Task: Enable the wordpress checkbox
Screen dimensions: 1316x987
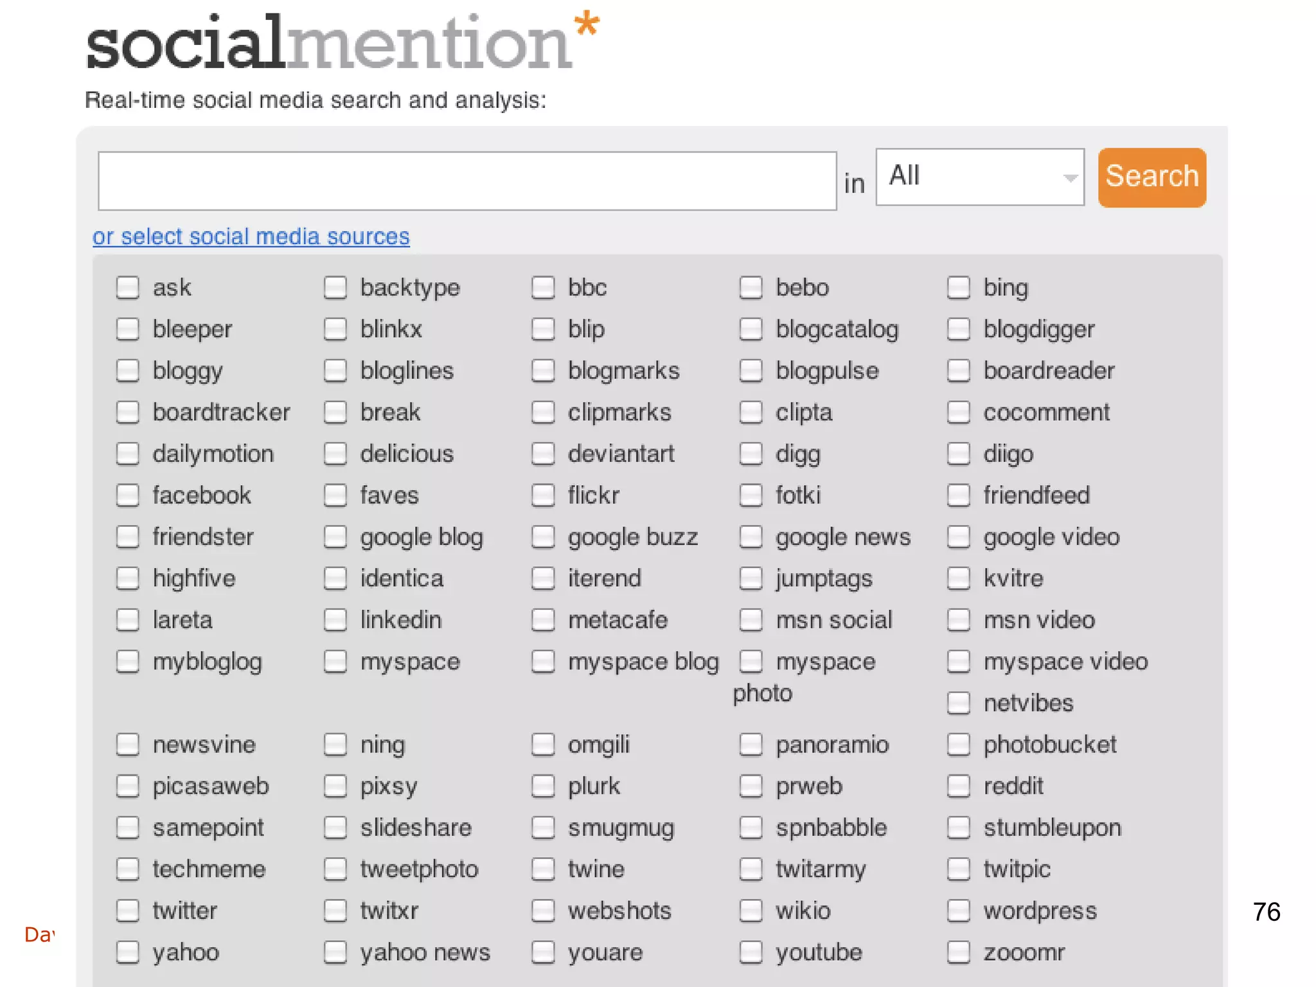Action: (958, 911)
